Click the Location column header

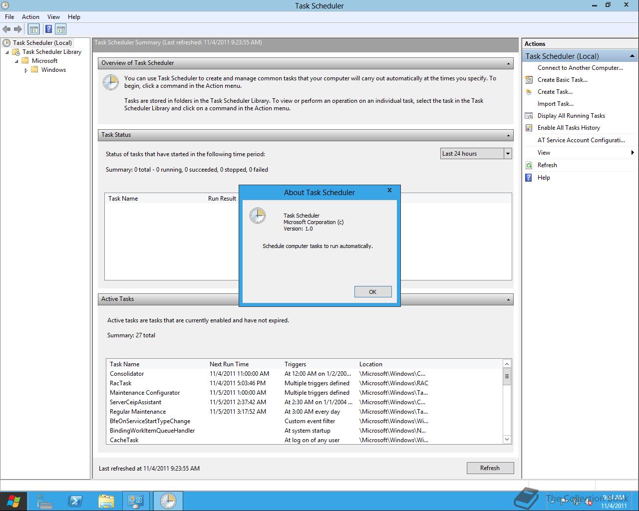(370, 364)
